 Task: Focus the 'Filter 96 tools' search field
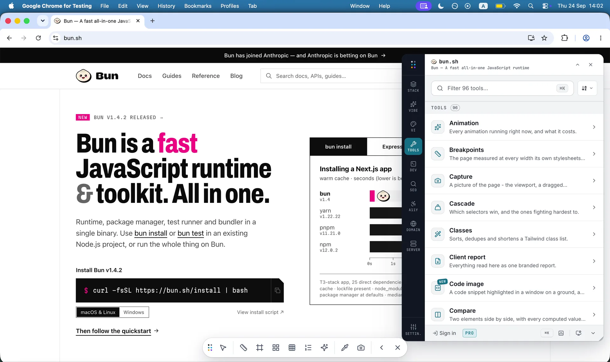pyautogui.click(x=502, y=88)
